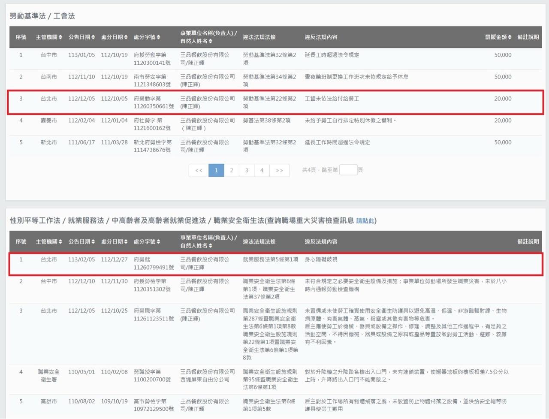
Task: Sort the occupational safety table by 處分字號
Action: coord(147,242)
